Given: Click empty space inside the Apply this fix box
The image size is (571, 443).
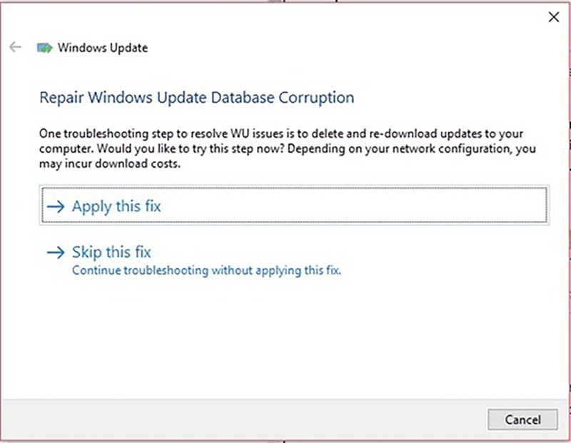Looking at the screenshot, I should click(353, 205).
